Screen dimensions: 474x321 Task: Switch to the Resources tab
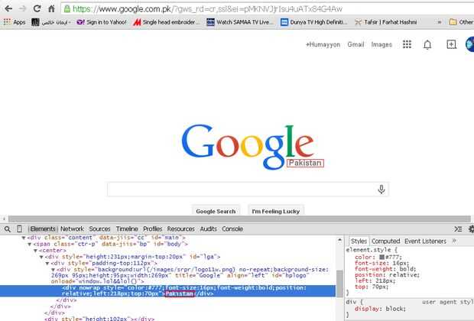pos(180,229)
